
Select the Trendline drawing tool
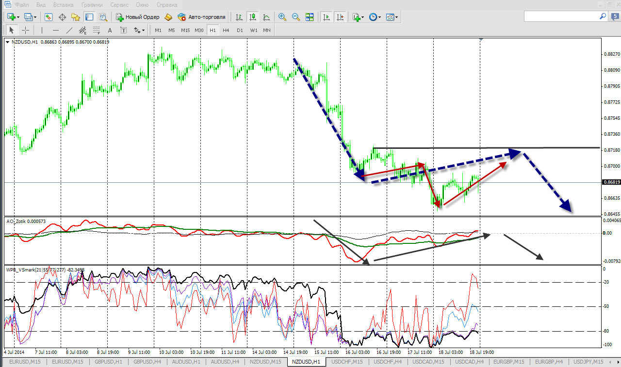click(69, 30)
